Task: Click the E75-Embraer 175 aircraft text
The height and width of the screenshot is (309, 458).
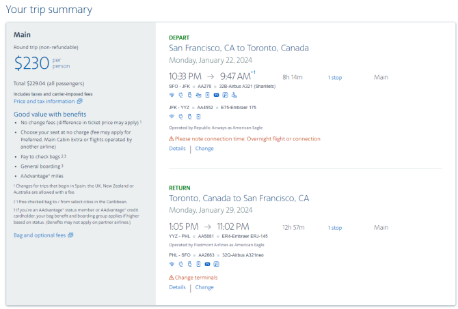Action: click(x=239, y=107)
